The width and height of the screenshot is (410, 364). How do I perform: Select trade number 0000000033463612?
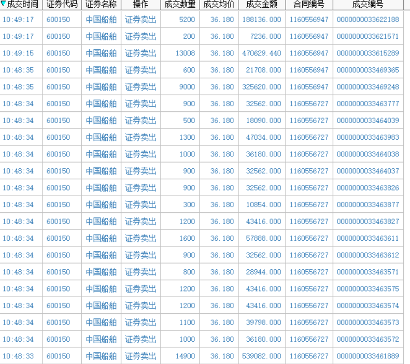coord(368,255)
